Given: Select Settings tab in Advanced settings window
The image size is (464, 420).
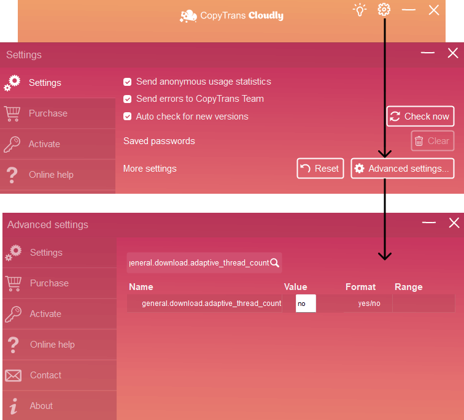Looking at the screenshot, I should (x=60, y=253).
